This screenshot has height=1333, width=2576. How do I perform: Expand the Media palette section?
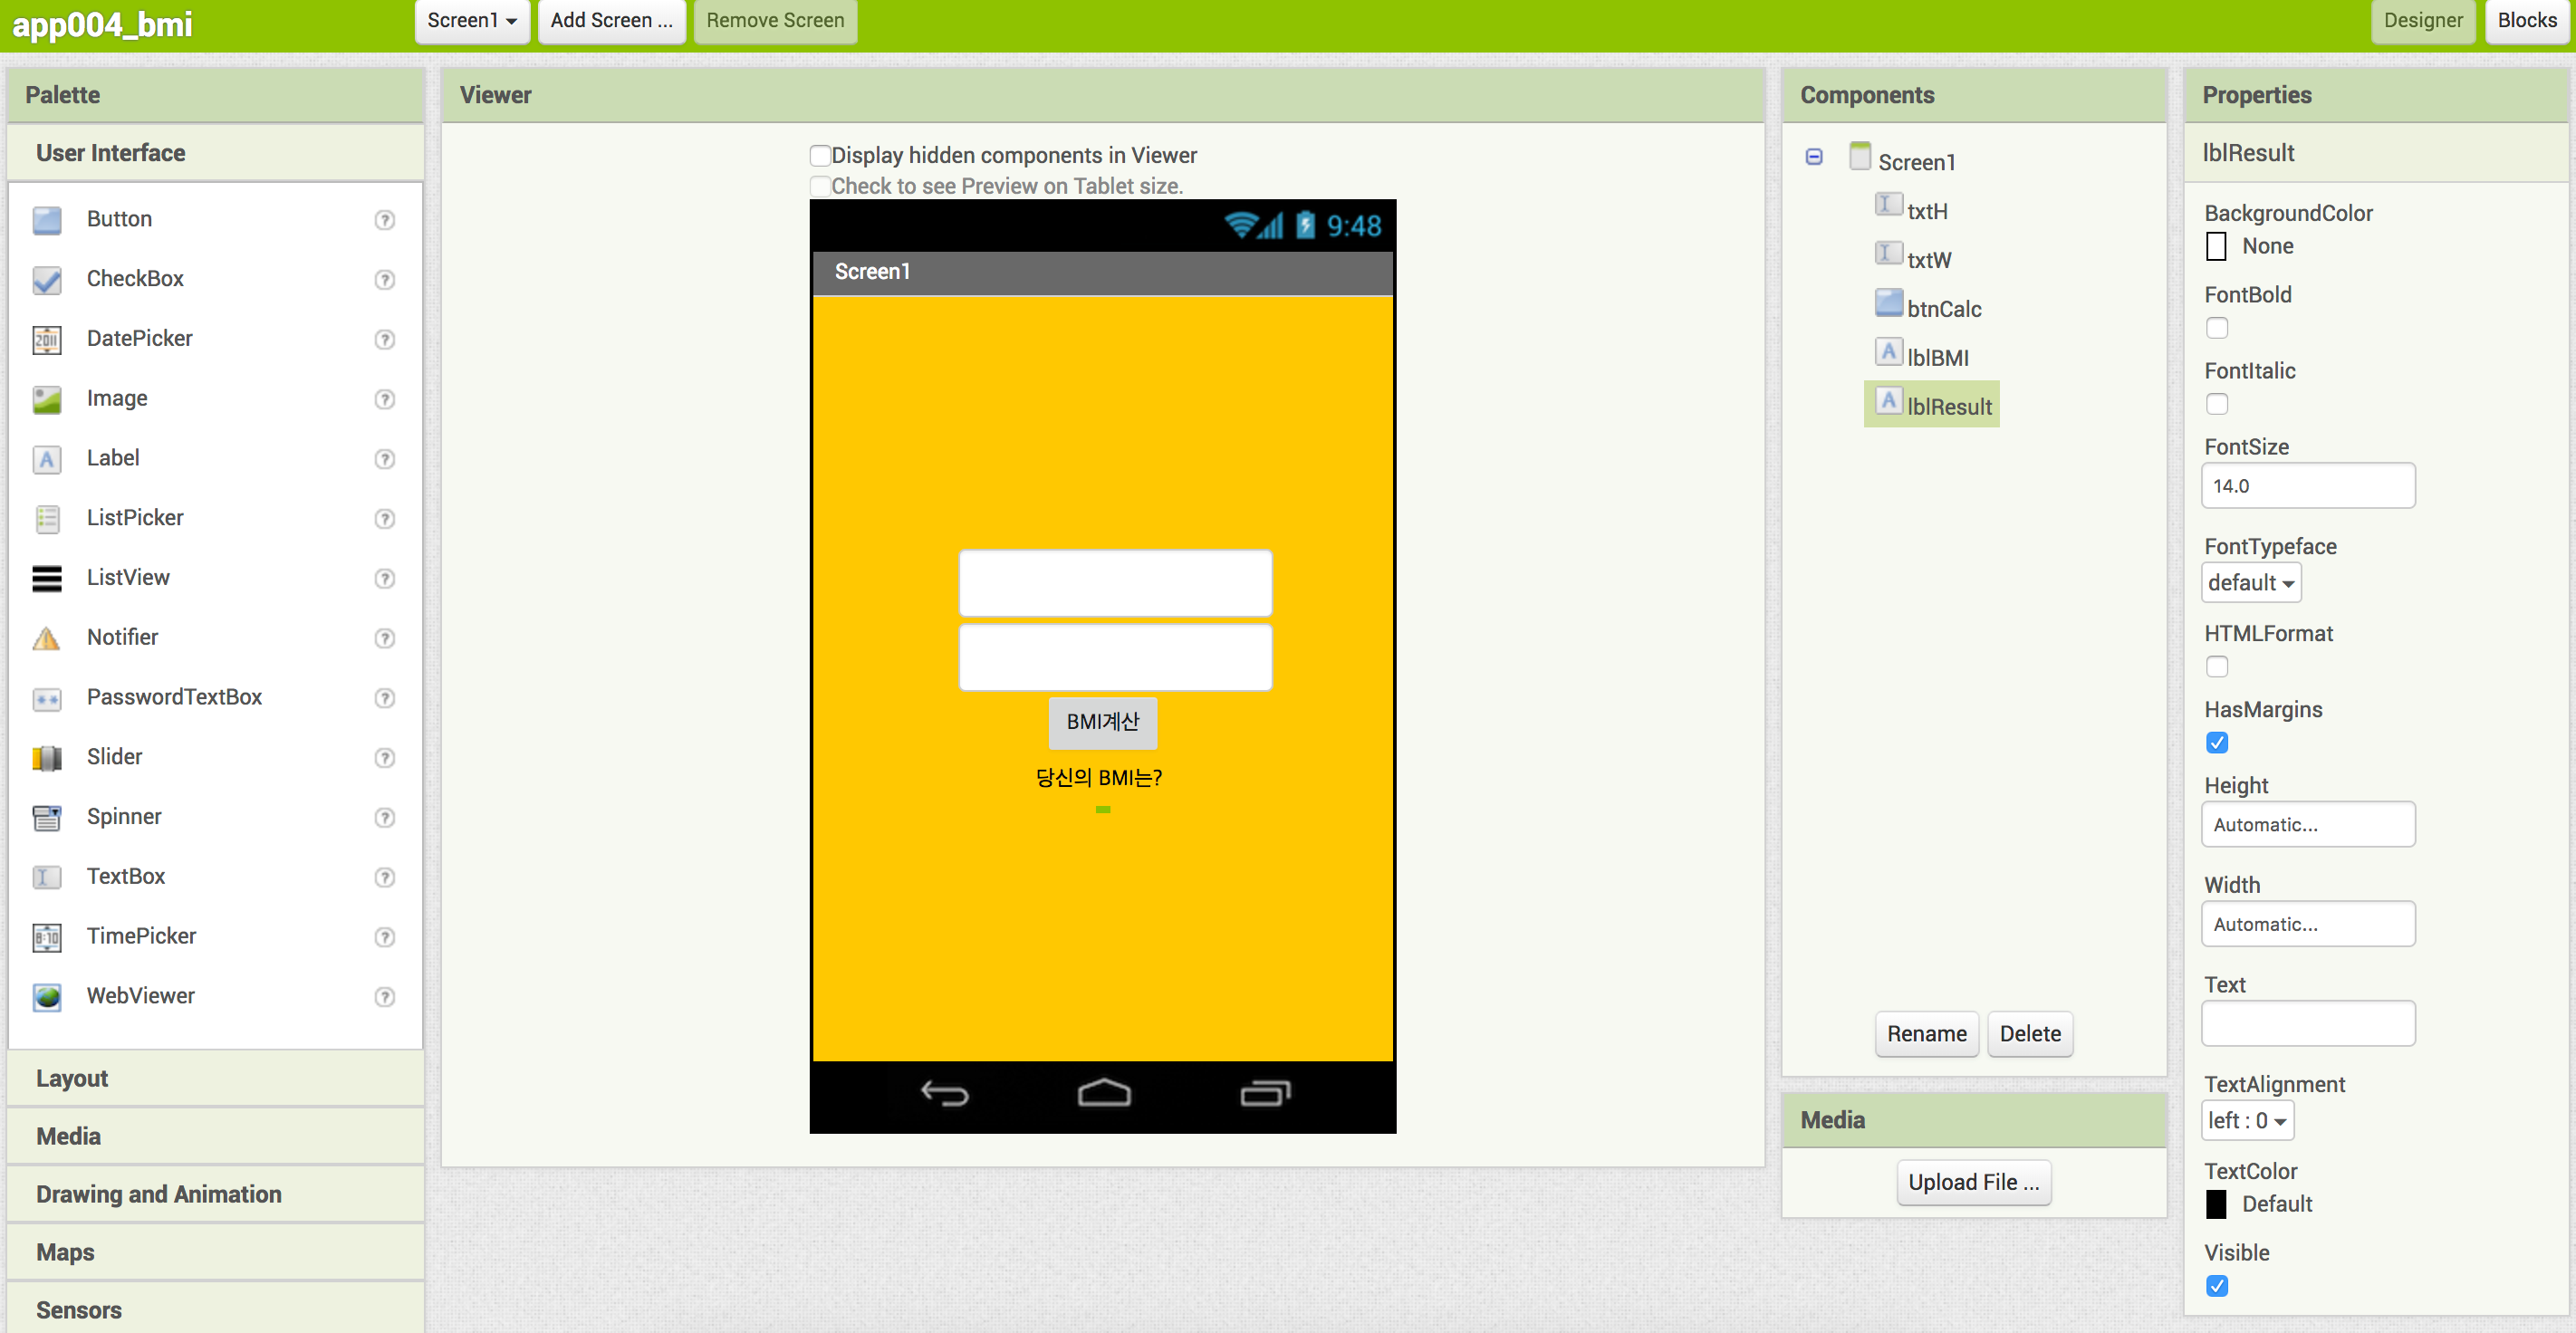coord(216,1137)
